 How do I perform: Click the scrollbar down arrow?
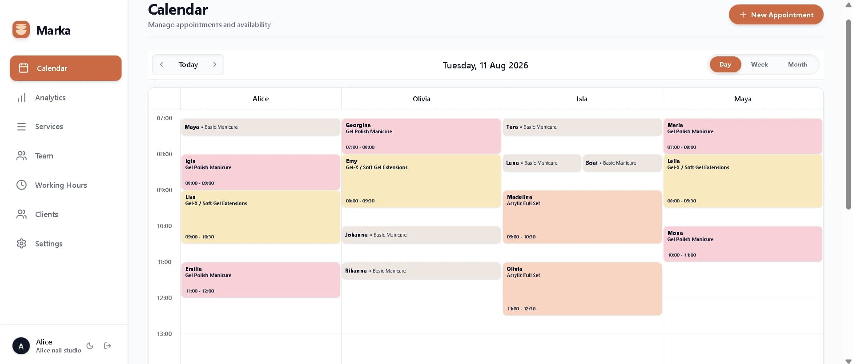point(849,361)
